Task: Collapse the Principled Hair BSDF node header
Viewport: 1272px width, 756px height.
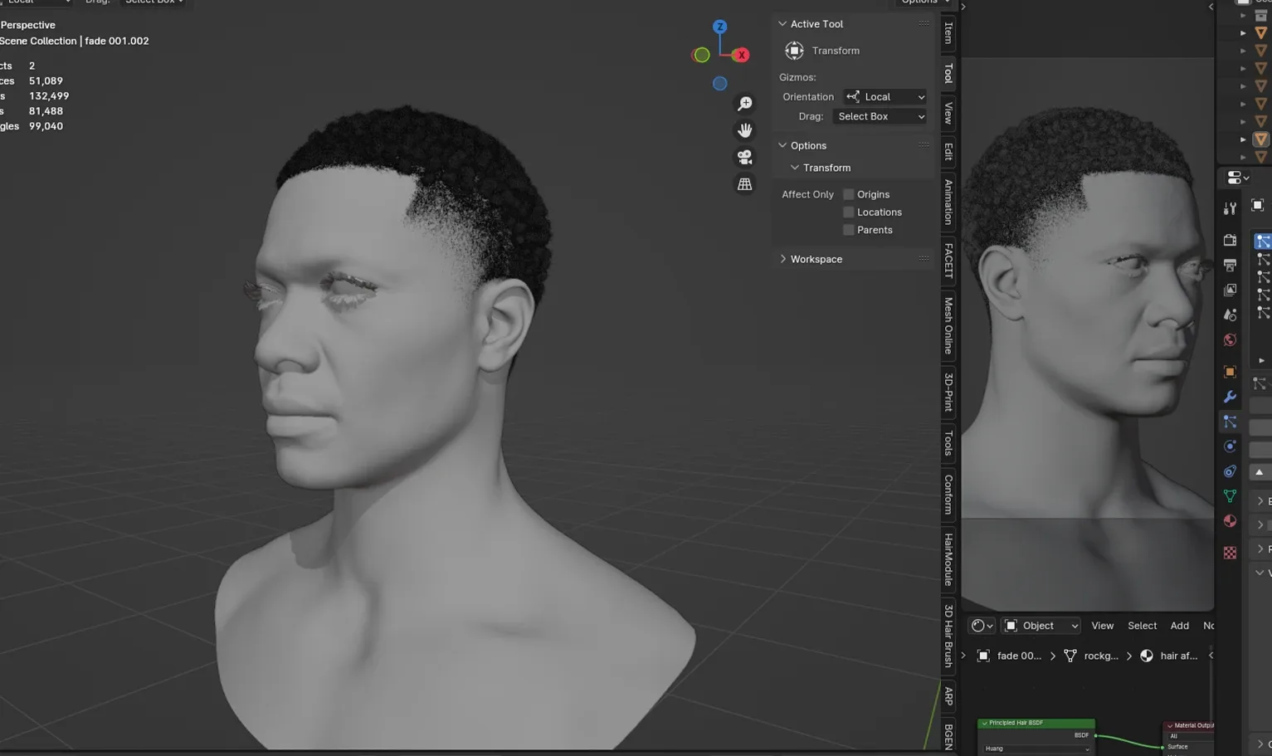Action: (x=985, y=723)
